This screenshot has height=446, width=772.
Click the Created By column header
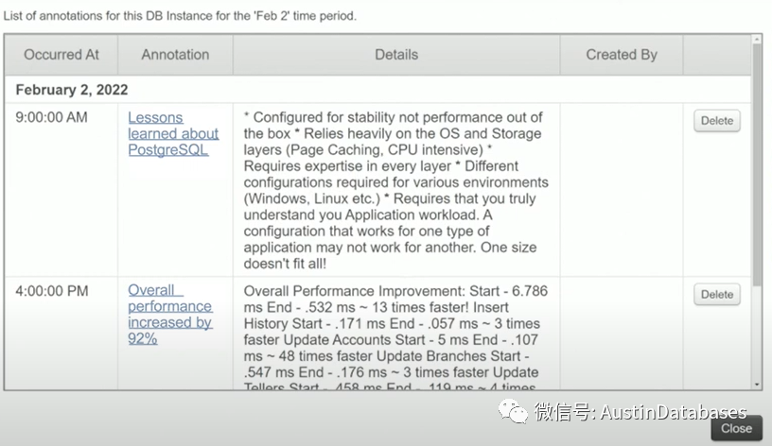click(x=622, y=55)
